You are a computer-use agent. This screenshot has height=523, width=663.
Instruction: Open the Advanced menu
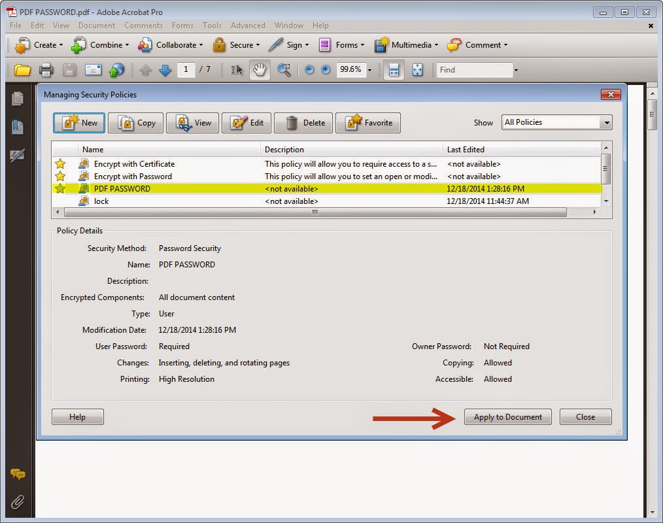[248, 25]
